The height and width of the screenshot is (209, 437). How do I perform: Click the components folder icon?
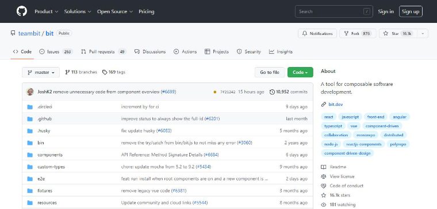pos(30,155)
